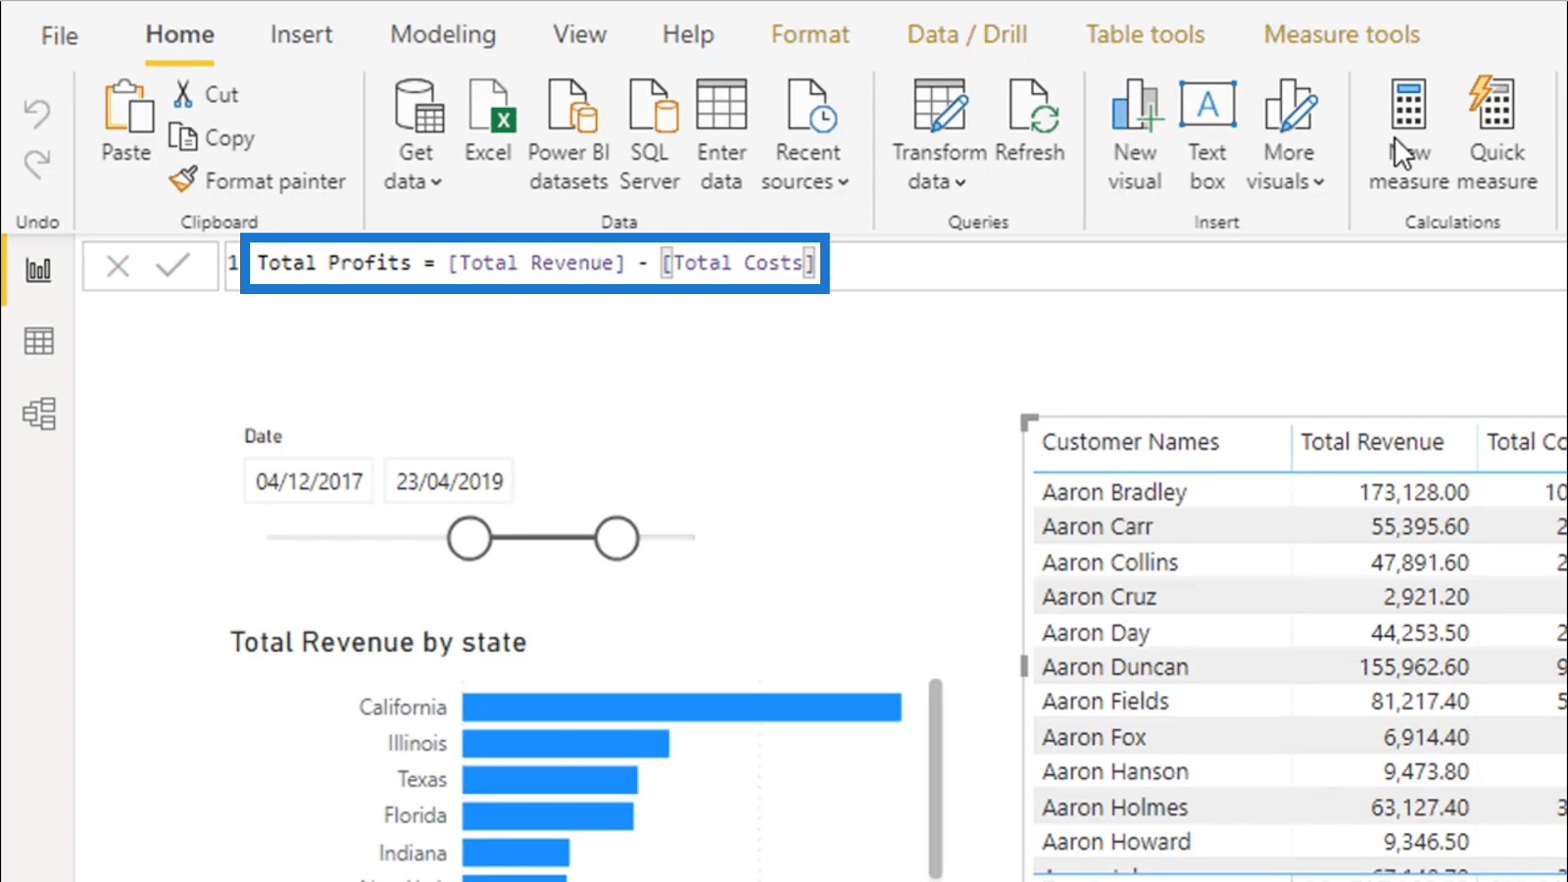Create a Quick measure
This screenshot has height=882, width=1568.
1496,135
